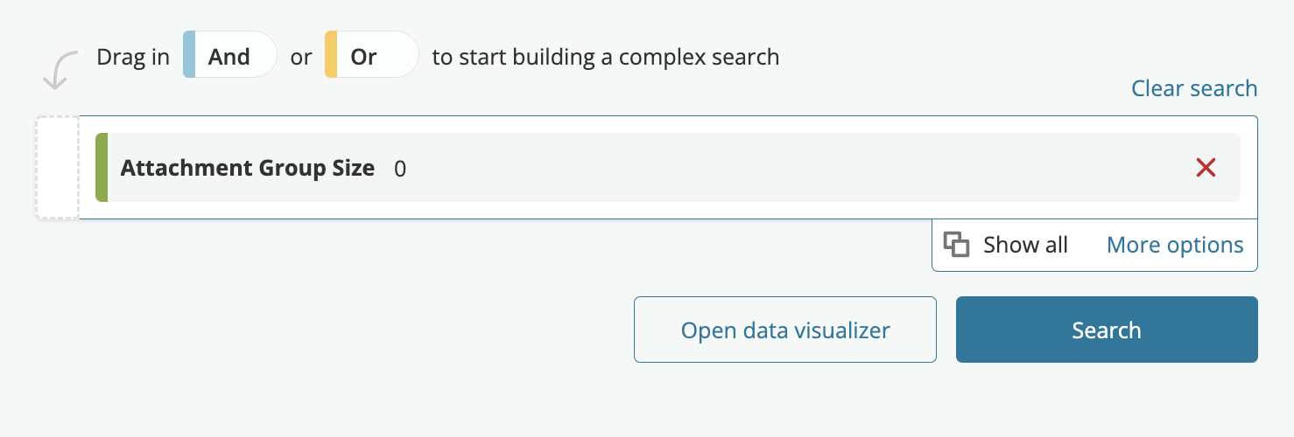Click the Show all overlapping squares icon
This screenshot has height=437, width=1294.
(956, 245)
